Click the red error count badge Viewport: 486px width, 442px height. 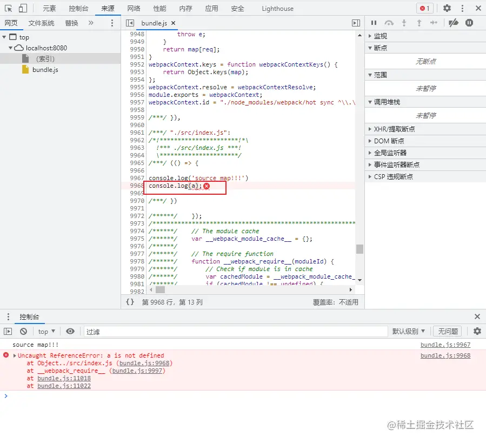coord(424,8)
